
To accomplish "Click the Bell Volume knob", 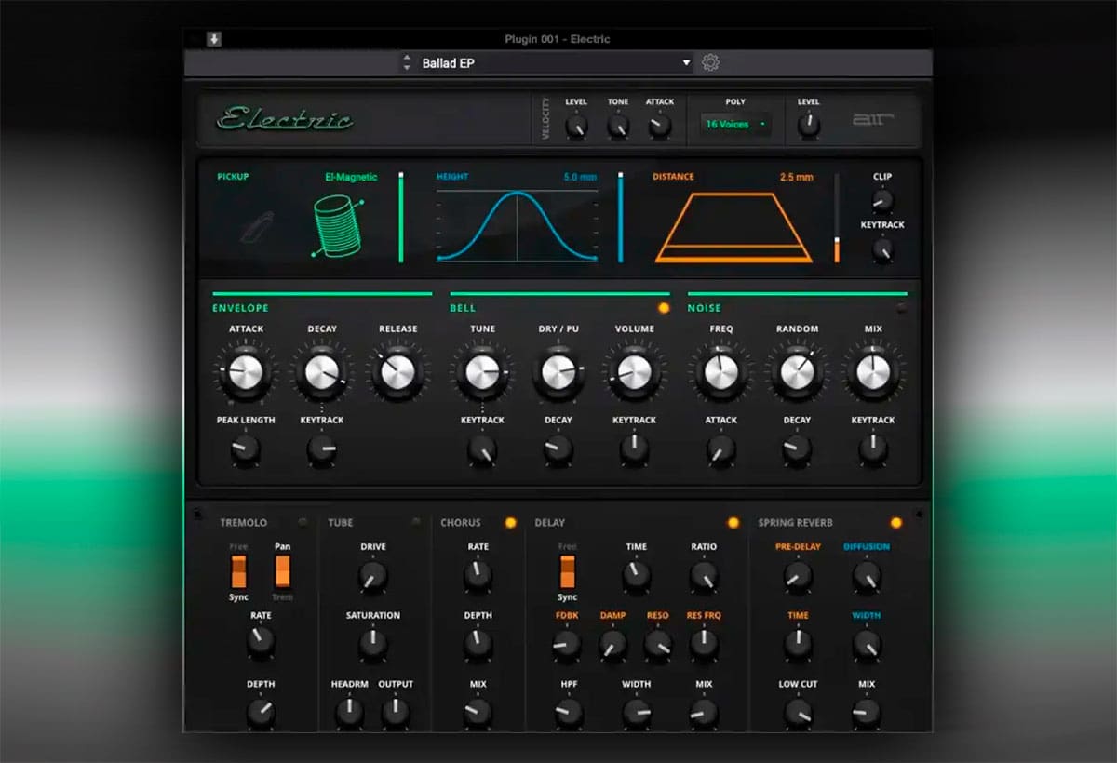I will coord(634,373).
